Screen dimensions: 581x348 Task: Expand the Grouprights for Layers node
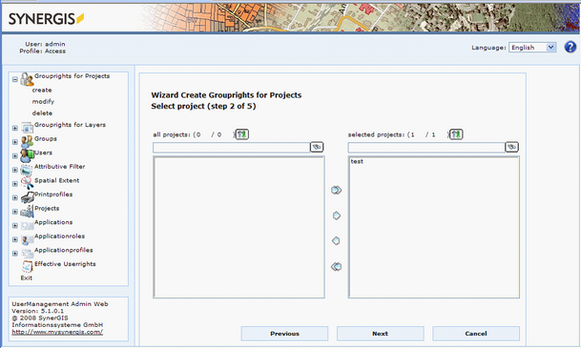click(x=15, y=128)
